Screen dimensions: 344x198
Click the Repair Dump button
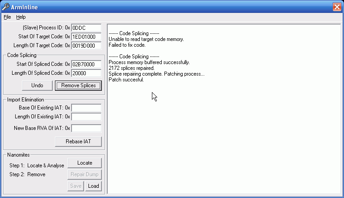(85, 174)
